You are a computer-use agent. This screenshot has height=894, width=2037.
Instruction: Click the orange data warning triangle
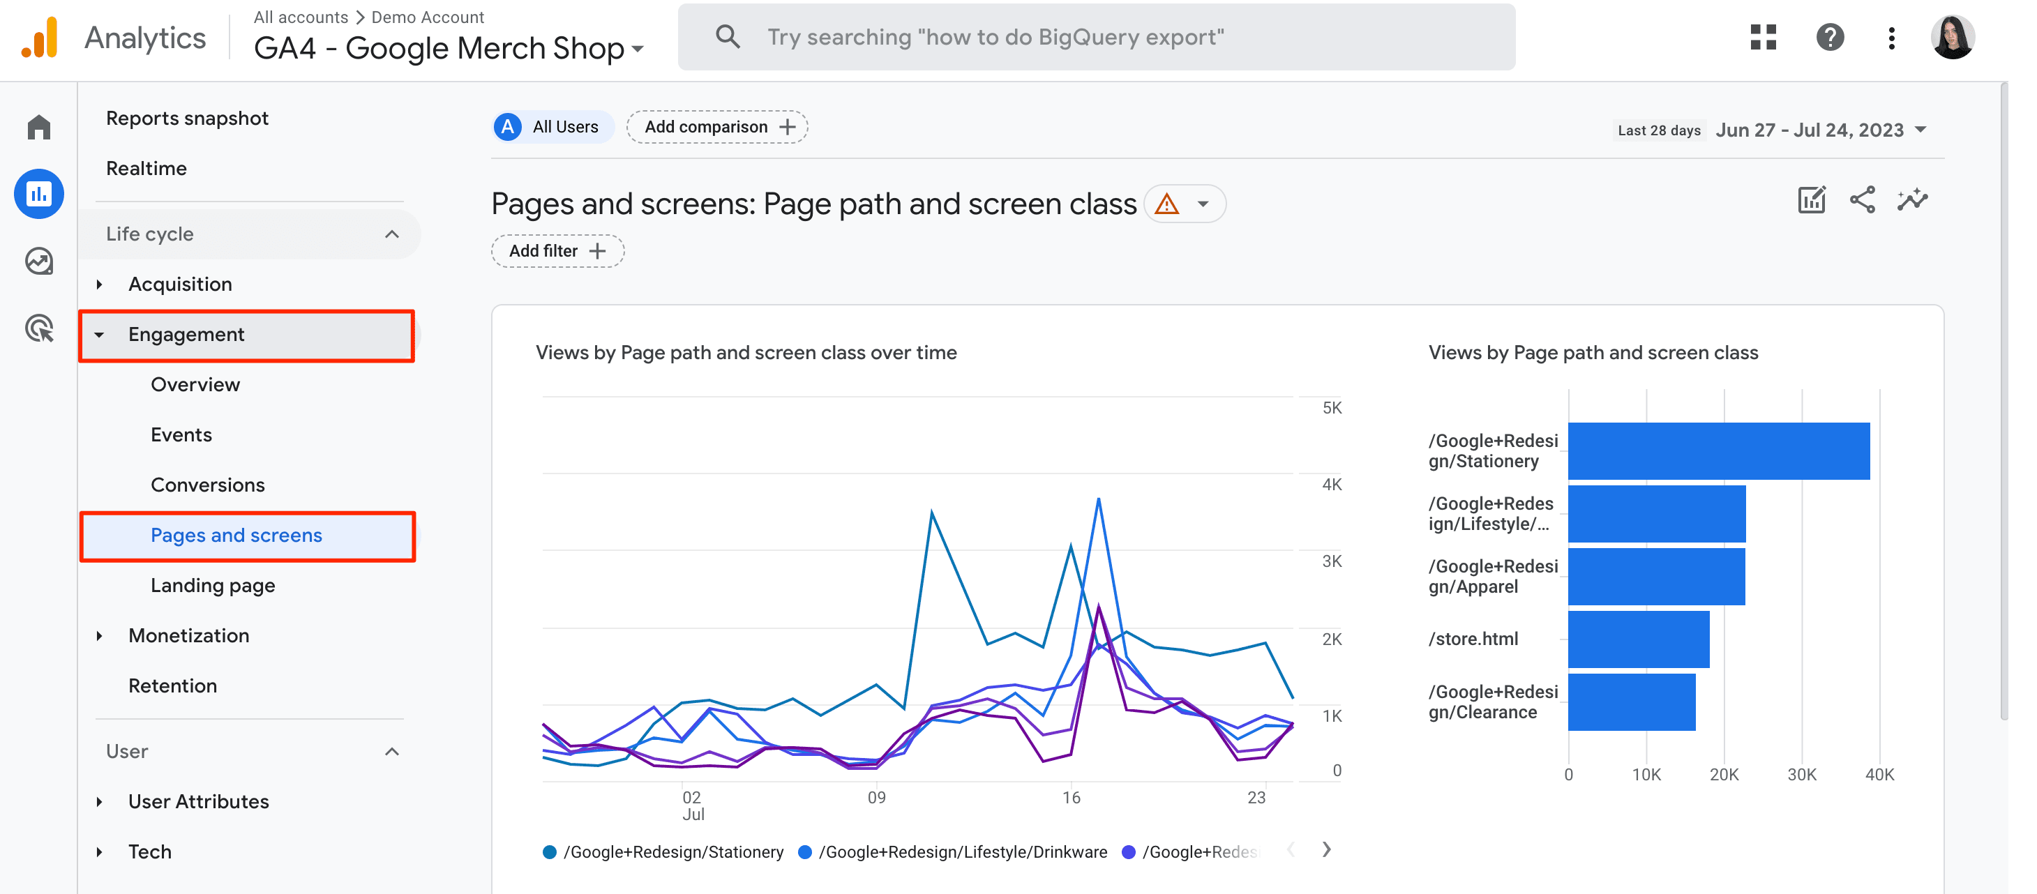[x=1166, y=205]
